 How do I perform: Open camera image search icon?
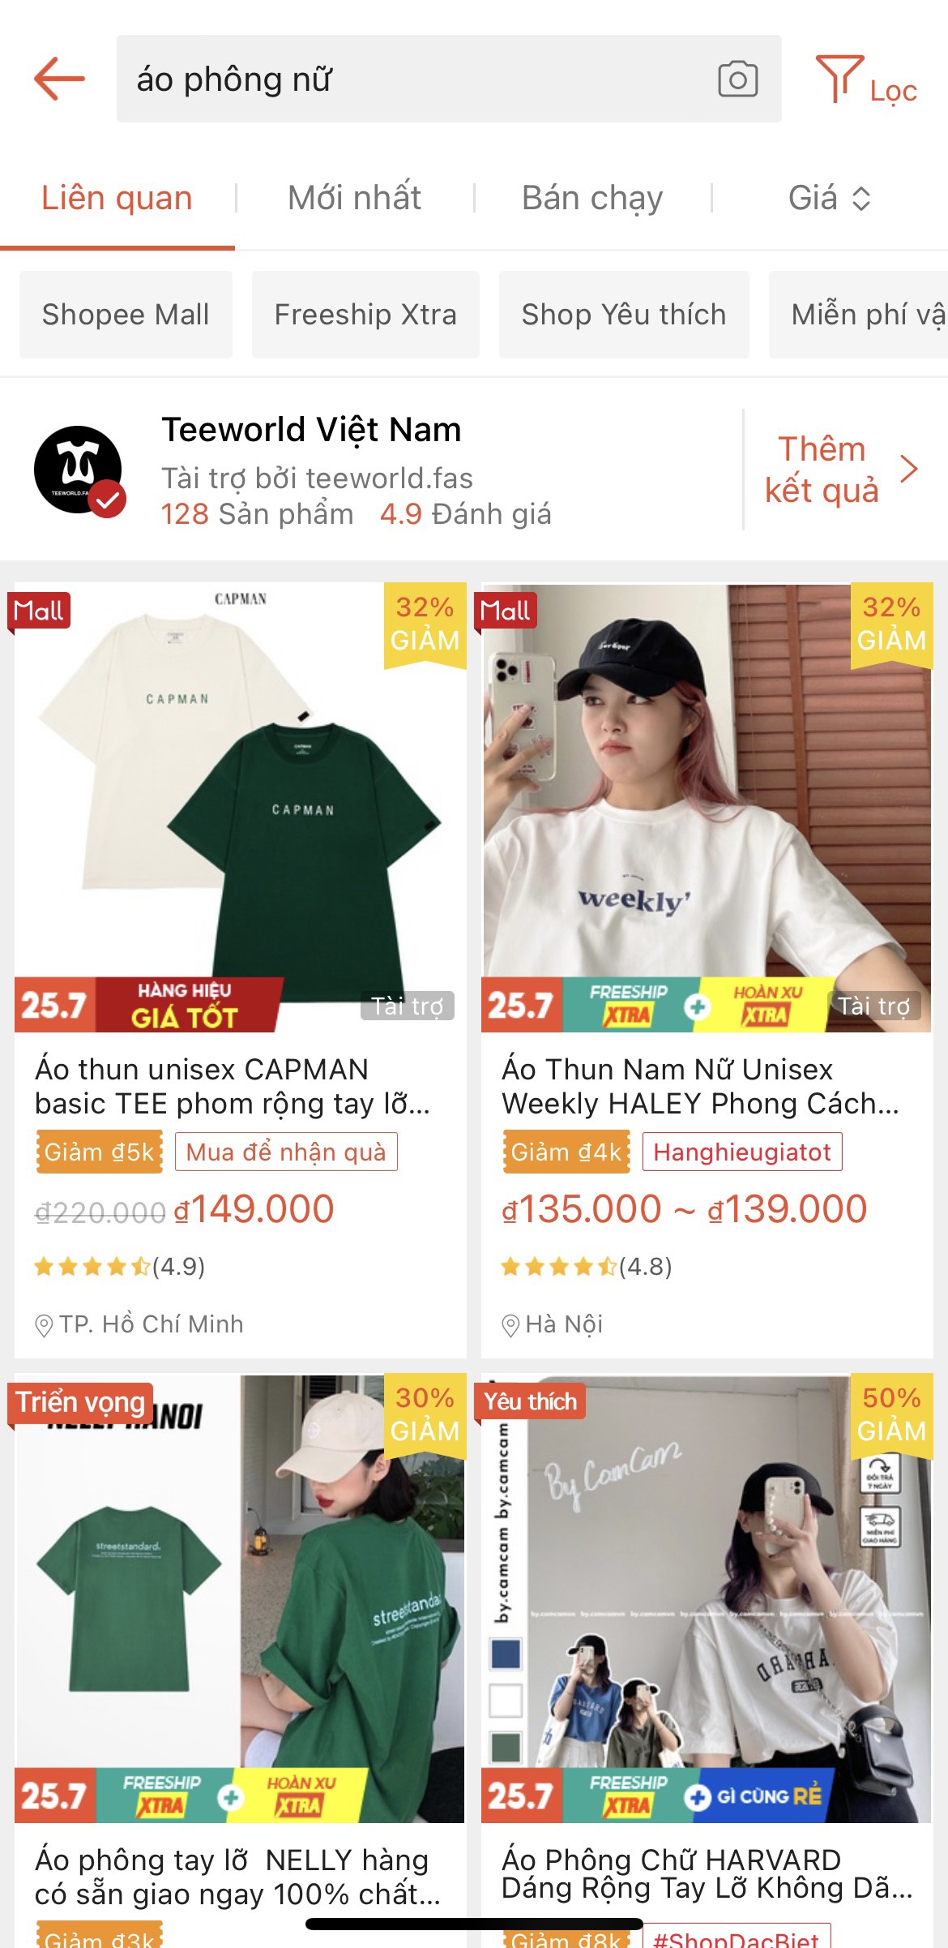pos(737,79)
